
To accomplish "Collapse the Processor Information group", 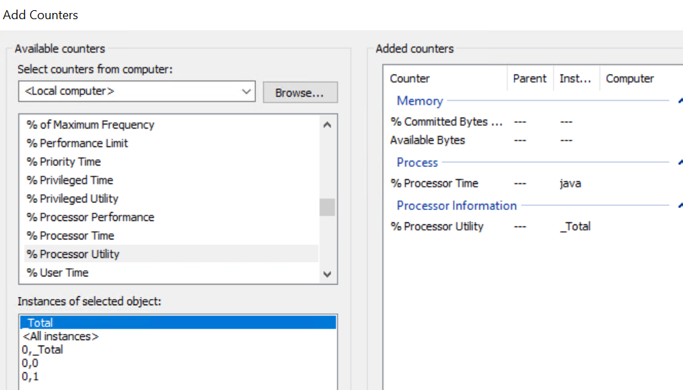I will click(679, 206).
